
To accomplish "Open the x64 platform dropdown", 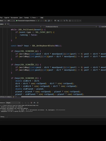I will coord(11,21).
